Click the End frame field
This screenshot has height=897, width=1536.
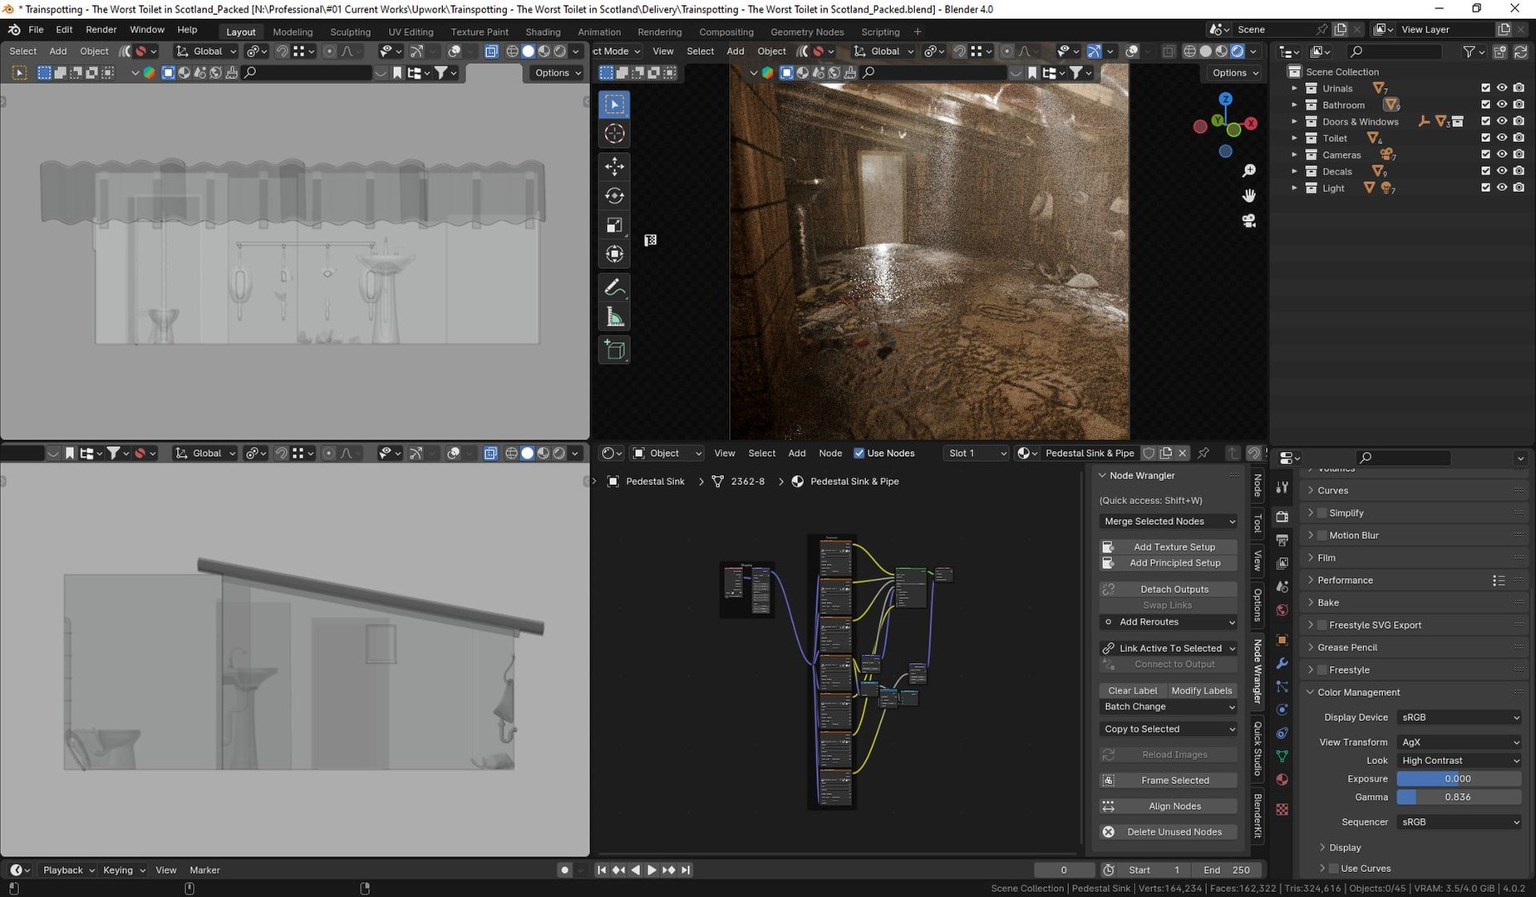[x=1228, y=870]
